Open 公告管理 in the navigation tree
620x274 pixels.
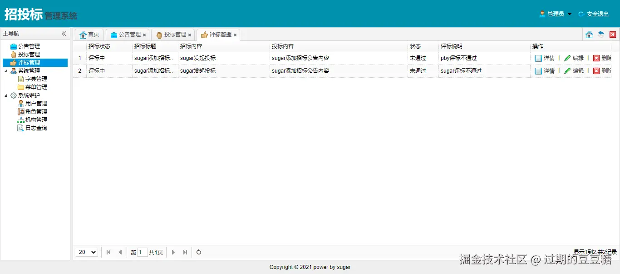29,46
